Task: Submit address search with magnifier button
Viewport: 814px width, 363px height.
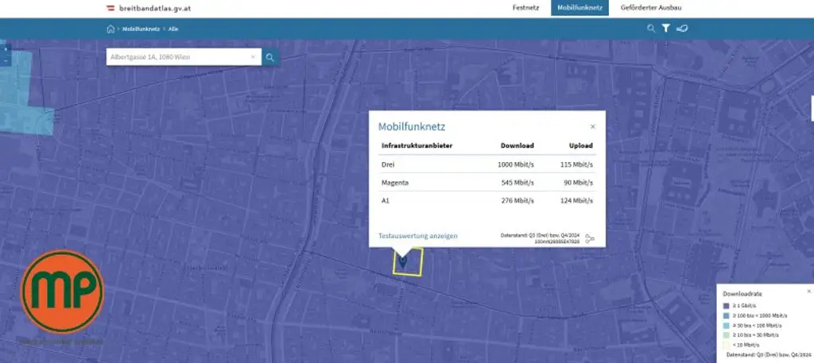Action: 270,57
